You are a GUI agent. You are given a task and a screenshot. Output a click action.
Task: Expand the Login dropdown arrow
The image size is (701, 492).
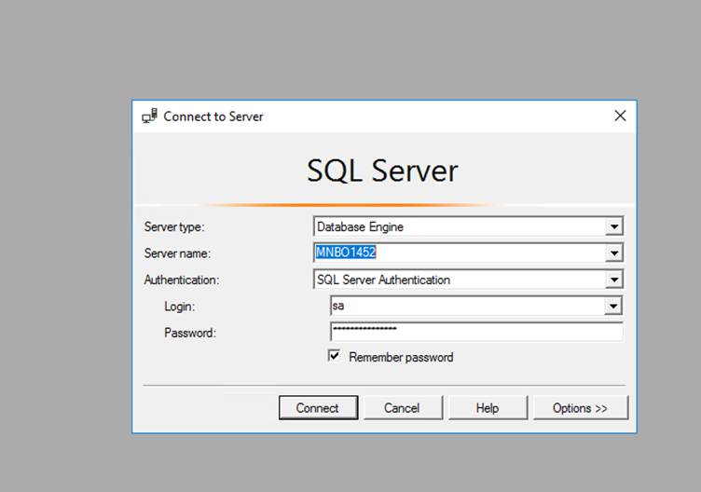(613, 307)
